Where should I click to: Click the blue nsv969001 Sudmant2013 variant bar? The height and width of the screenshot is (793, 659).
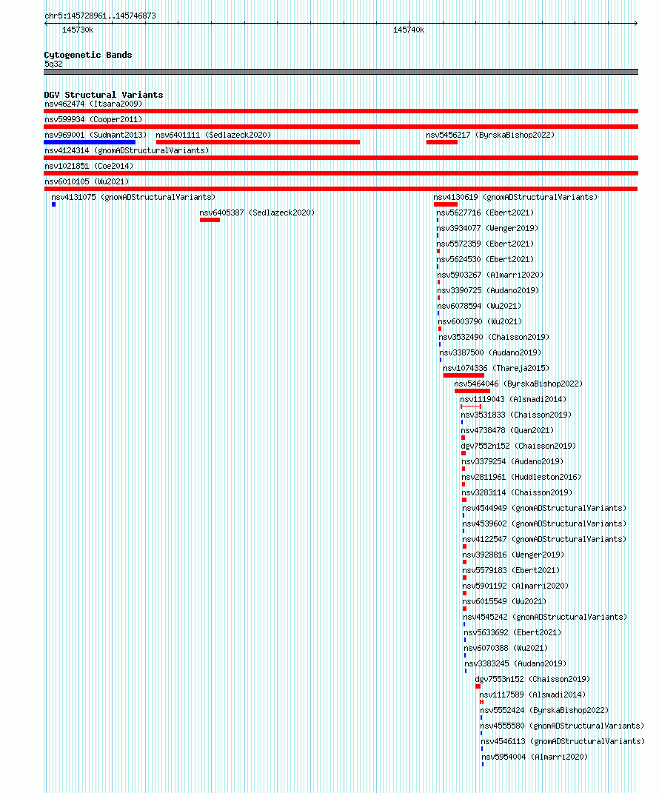coord(90,142)
